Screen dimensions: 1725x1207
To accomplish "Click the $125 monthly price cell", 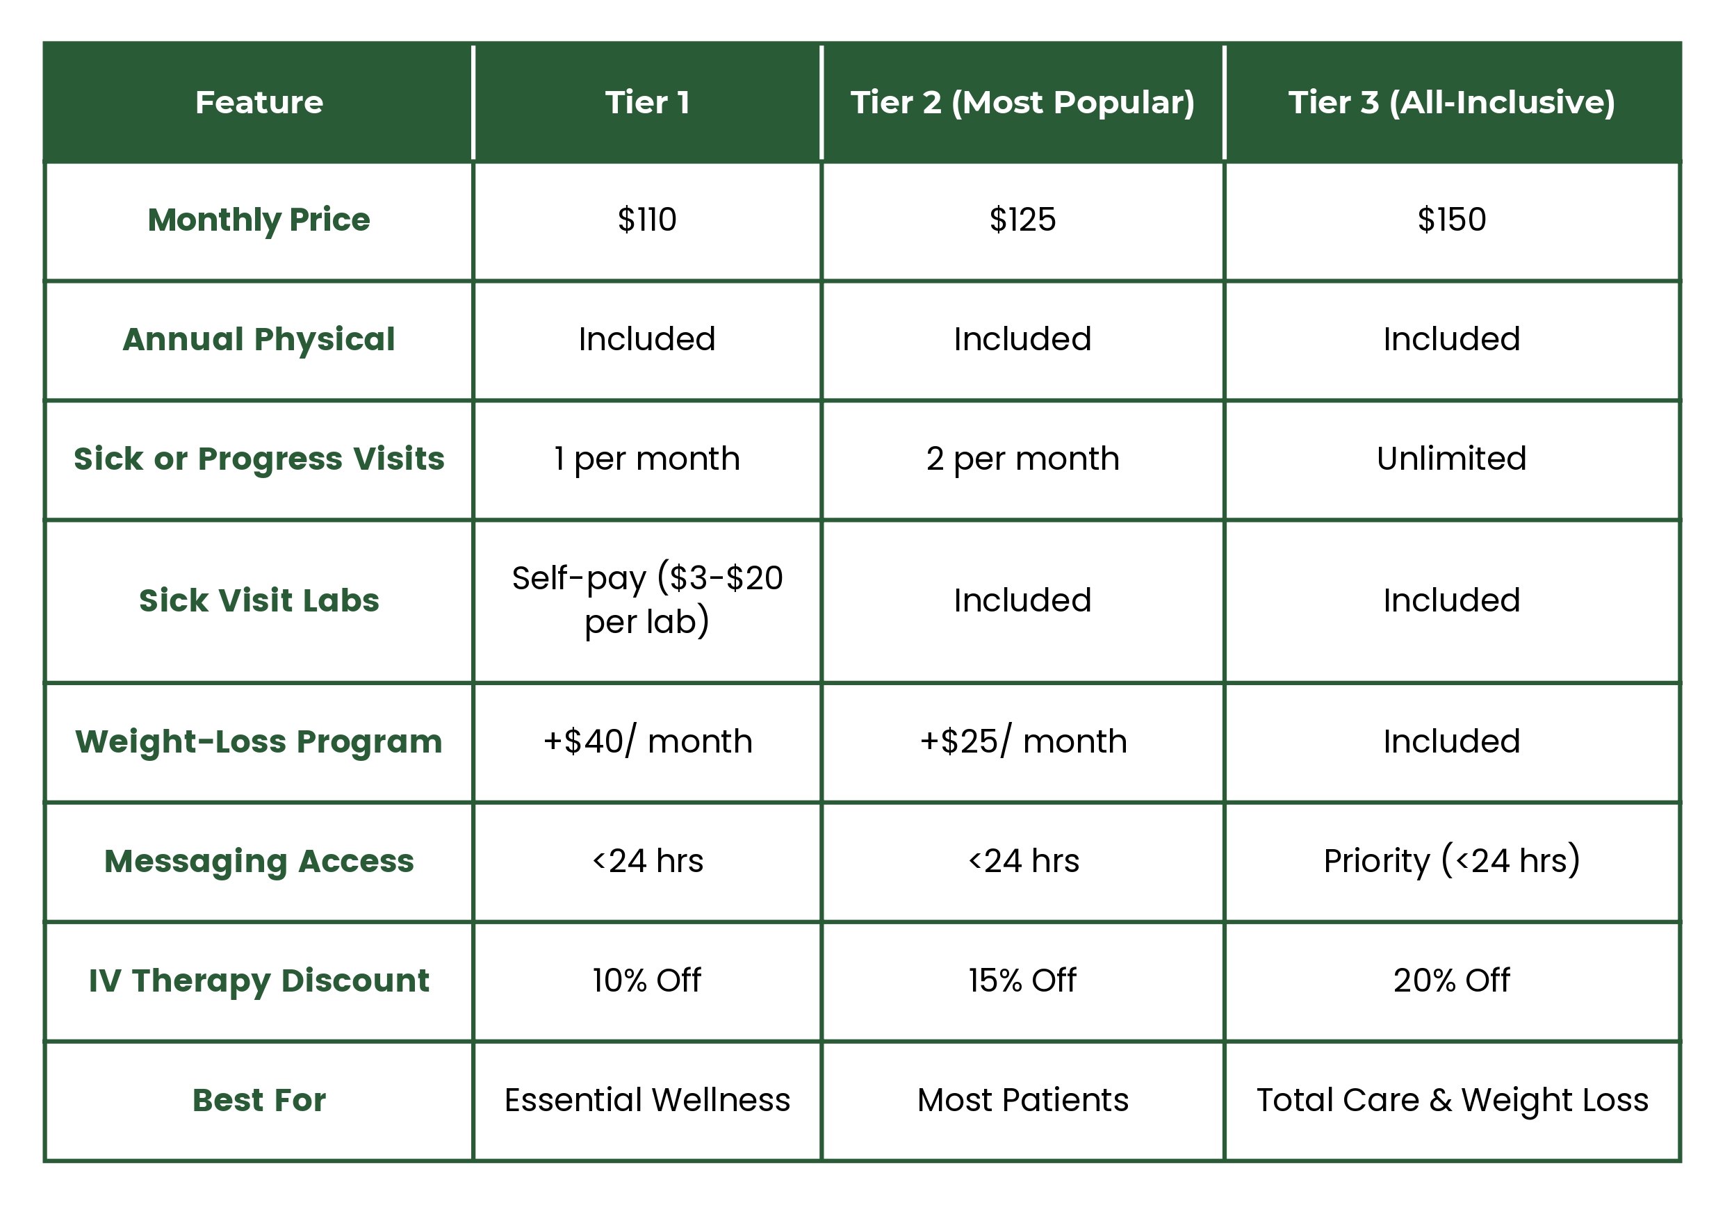I will (1022, 220).
